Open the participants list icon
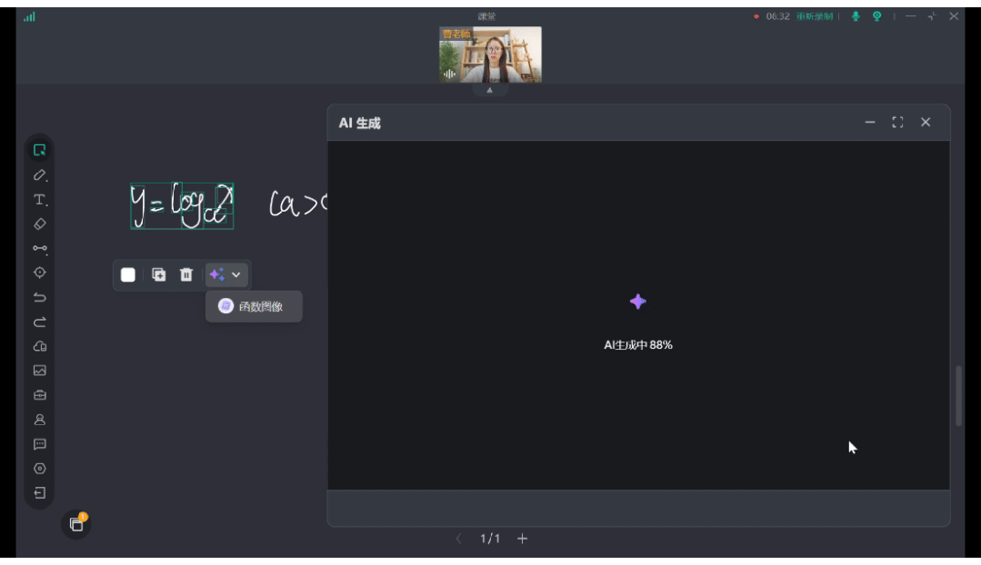This screenshot has width=981, height=565. coord(39,420)
